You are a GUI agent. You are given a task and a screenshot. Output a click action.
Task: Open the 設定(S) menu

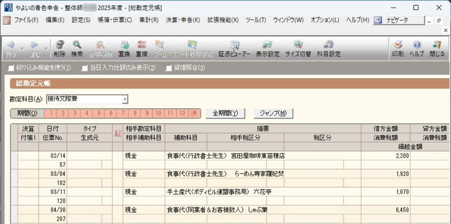81,20
